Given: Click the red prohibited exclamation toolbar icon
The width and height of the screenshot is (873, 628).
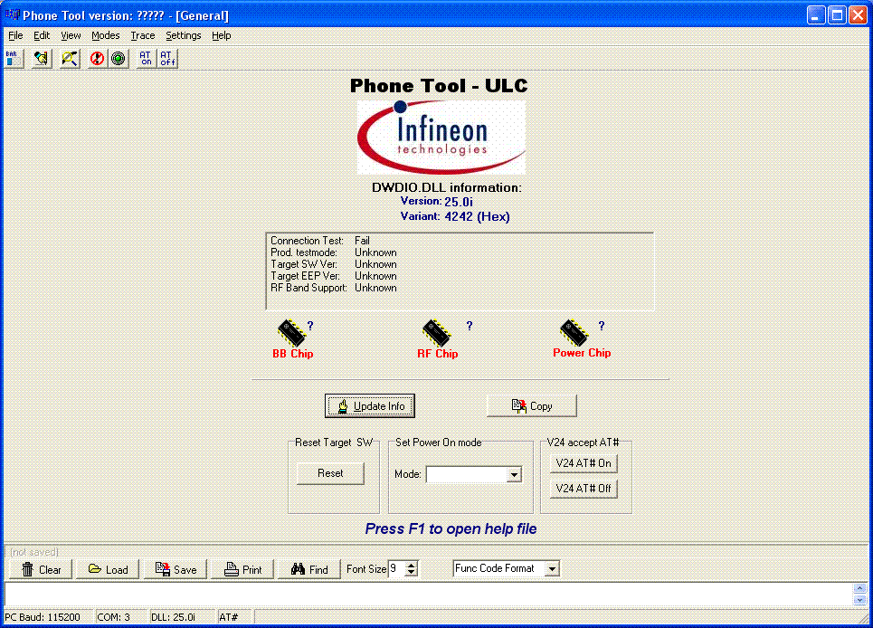Looking at the screenshot, I should (97, 59).
